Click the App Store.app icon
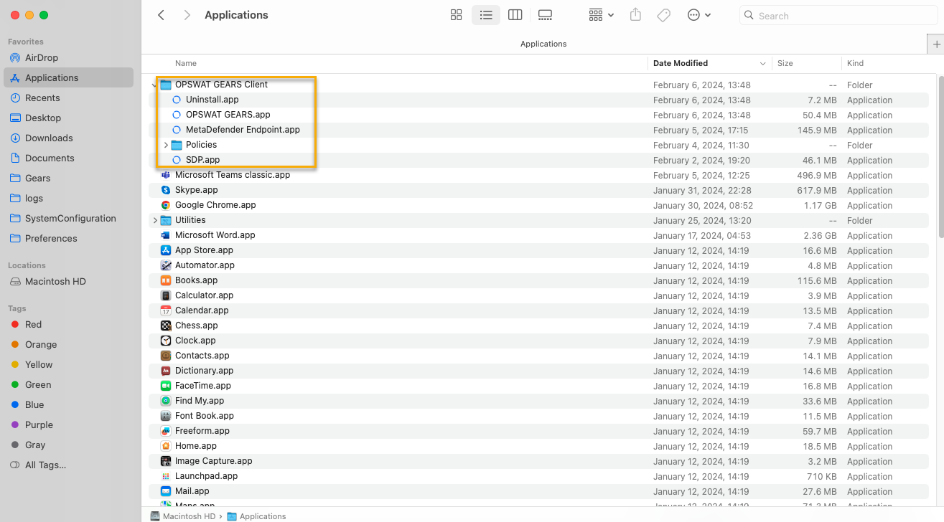Screen dimensions: 944x522 166,250
